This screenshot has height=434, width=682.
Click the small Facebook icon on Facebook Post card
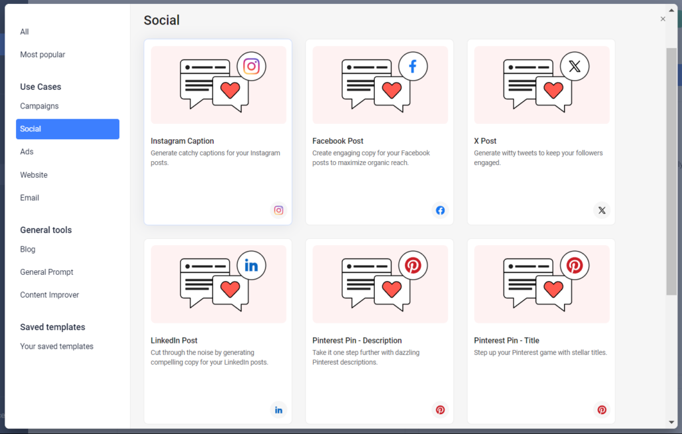(440, 210)
